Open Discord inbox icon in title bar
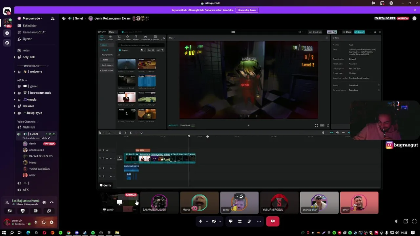Screen dimensions: 420x236 point(382,3)
